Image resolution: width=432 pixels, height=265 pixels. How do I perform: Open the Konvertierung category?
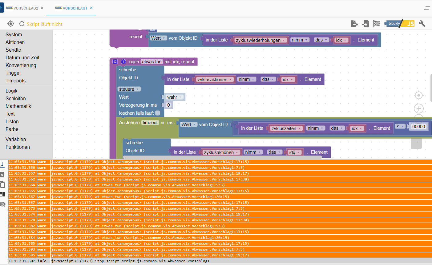click(21, 65)
